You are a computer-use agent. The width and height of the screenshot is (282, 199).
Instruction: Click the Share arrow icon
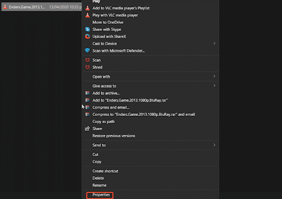87,128
